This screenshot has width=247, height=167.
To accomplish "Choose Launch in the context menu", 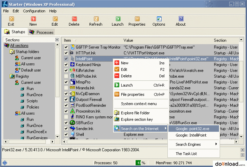I will click(x=140, y=85).
